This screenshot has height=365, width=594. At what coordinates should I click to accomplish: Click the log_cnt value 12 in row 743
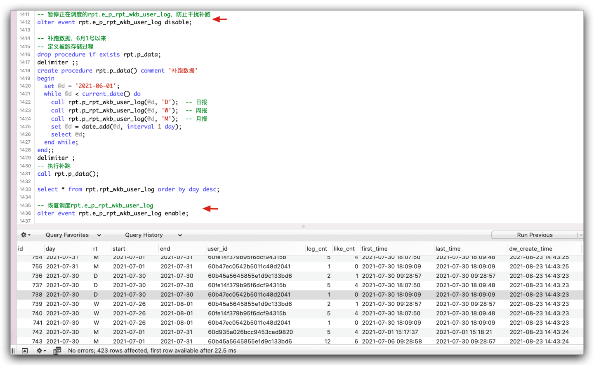tap(328, 342)
